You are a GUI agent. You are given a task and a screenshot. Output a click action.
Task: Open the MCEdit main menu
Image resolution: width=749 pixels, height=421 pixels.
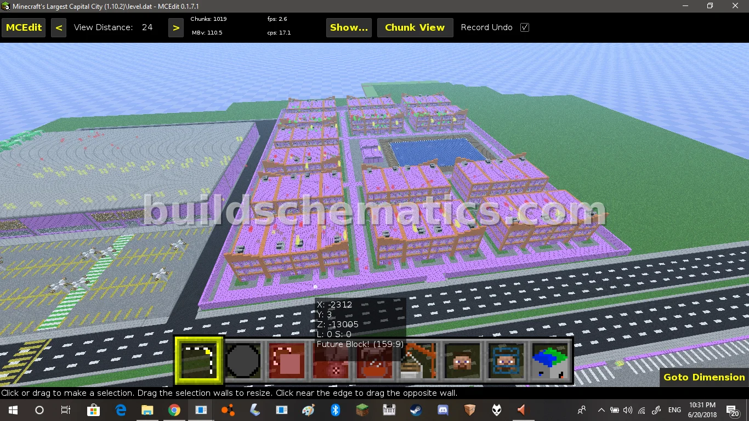tap(24, 27)
